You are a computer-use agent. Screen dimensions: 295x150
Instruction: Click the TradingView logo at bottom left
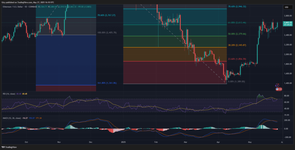point(6,147)
